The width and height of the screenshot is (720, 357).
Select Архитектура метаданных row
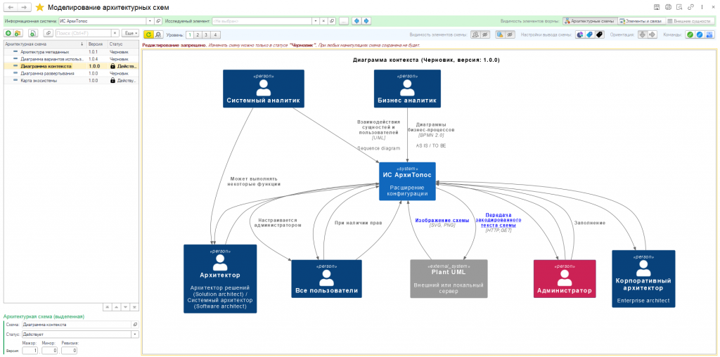pyautogui.click(x=71, y=52)
